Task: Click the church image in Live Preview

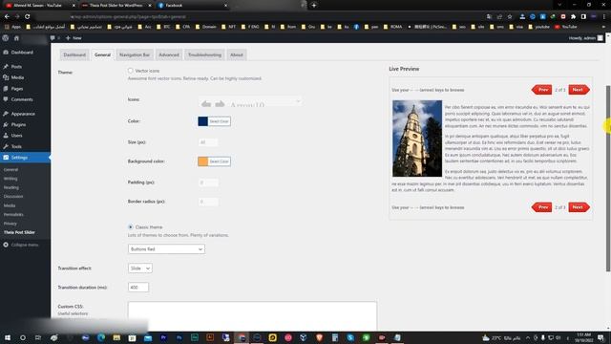Action: click(x=417, y=139)
